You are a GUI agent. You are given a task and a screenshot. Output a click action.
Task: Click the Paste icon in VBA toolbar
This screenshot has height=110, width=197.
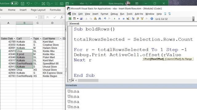[95, 19]
